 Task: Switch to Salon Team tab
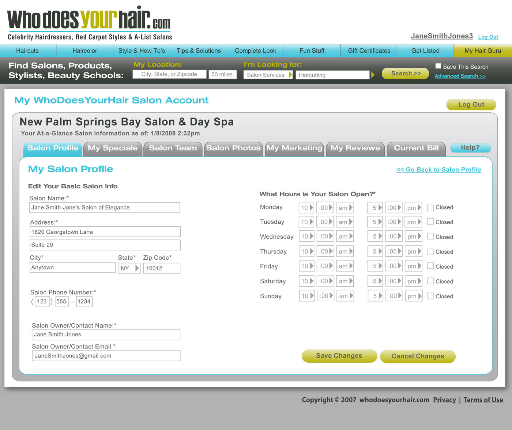coord(173,149)
